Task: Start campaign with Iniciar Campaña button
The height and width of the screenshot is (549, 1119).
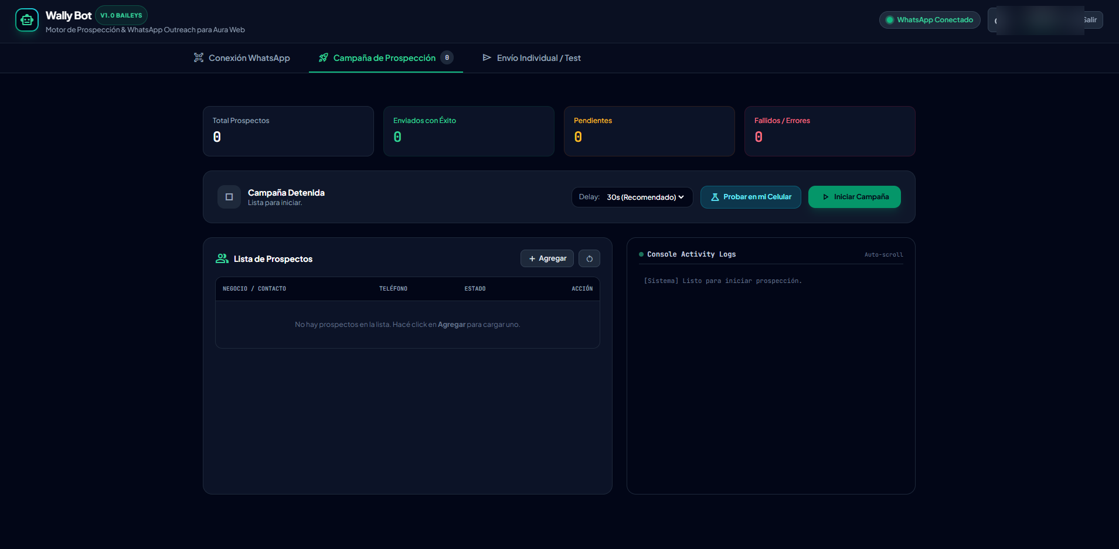Action: point(855,197)
